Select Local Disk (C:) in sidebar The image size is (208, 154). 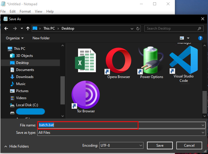click(27, 105)
